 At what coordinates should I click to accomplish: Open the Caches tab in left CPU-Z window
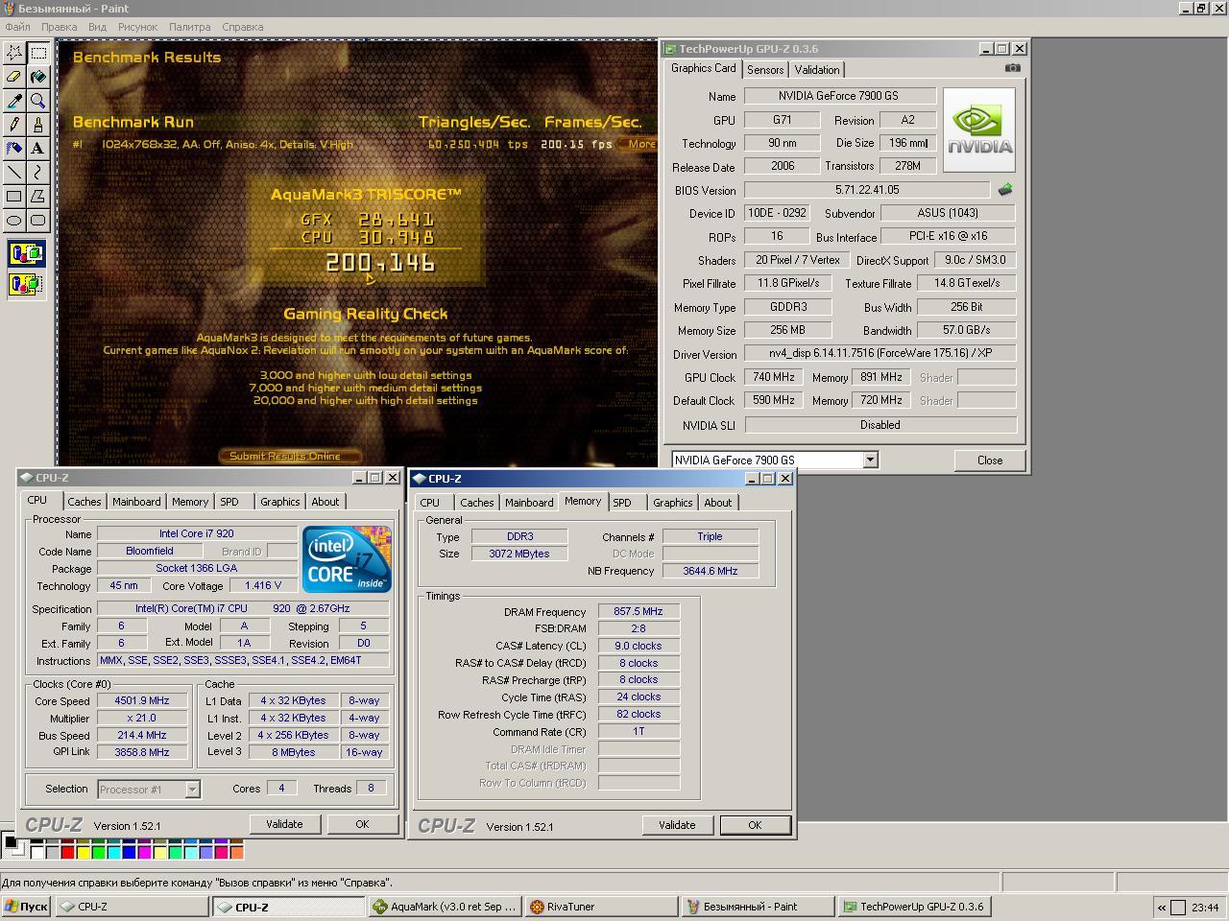pos(84,502)
